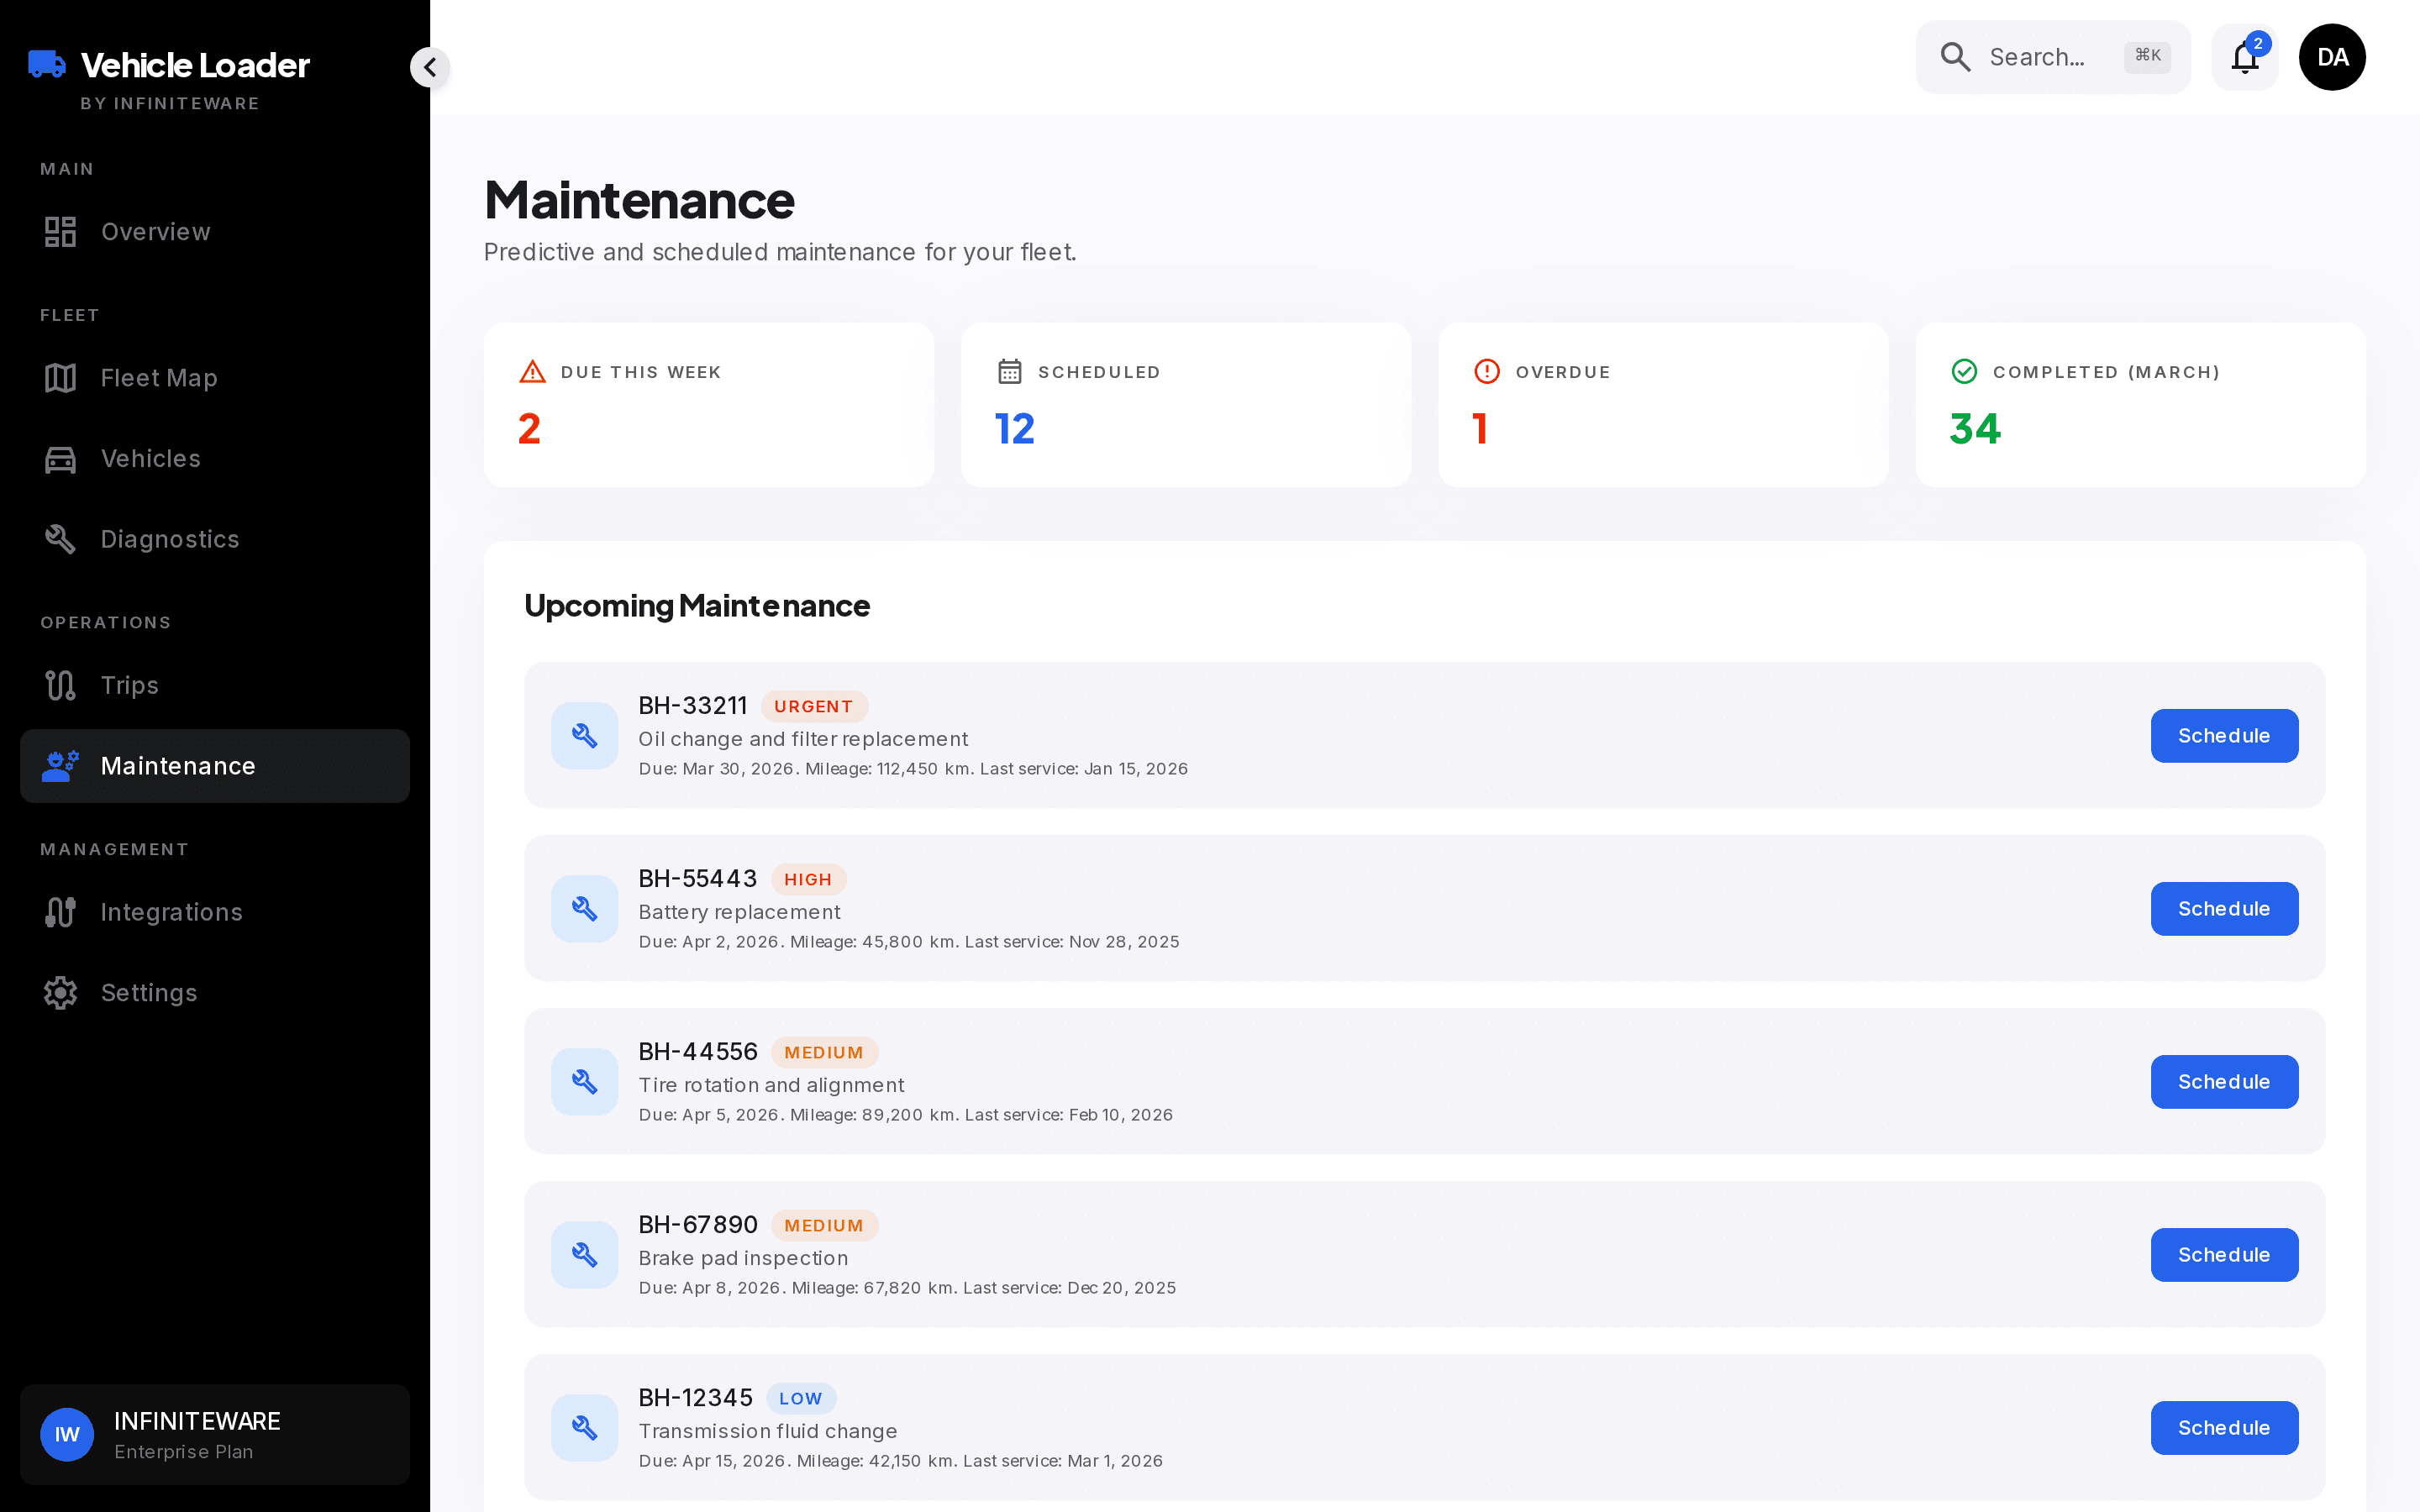
Task: Select vehicle ID BH-12345
Action: 696,1398
